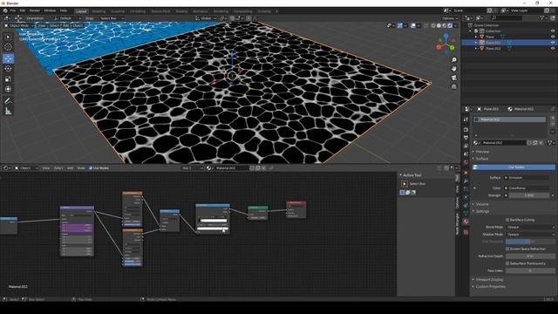Viewport: 558px width, 314px height.
Task: Open the Edit menu
Action: (22, 10)
